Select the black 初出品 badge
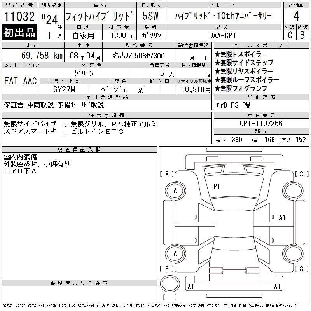The height and width of the screenshot is (311, 311). (19, 32)
